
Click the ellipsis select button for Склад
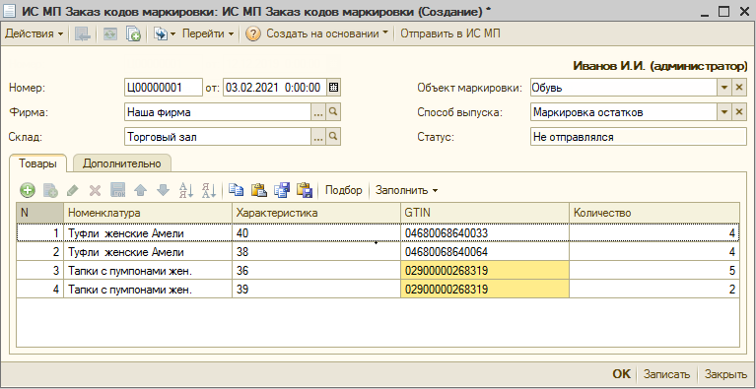pyautogui.click(x=317, y=137)
